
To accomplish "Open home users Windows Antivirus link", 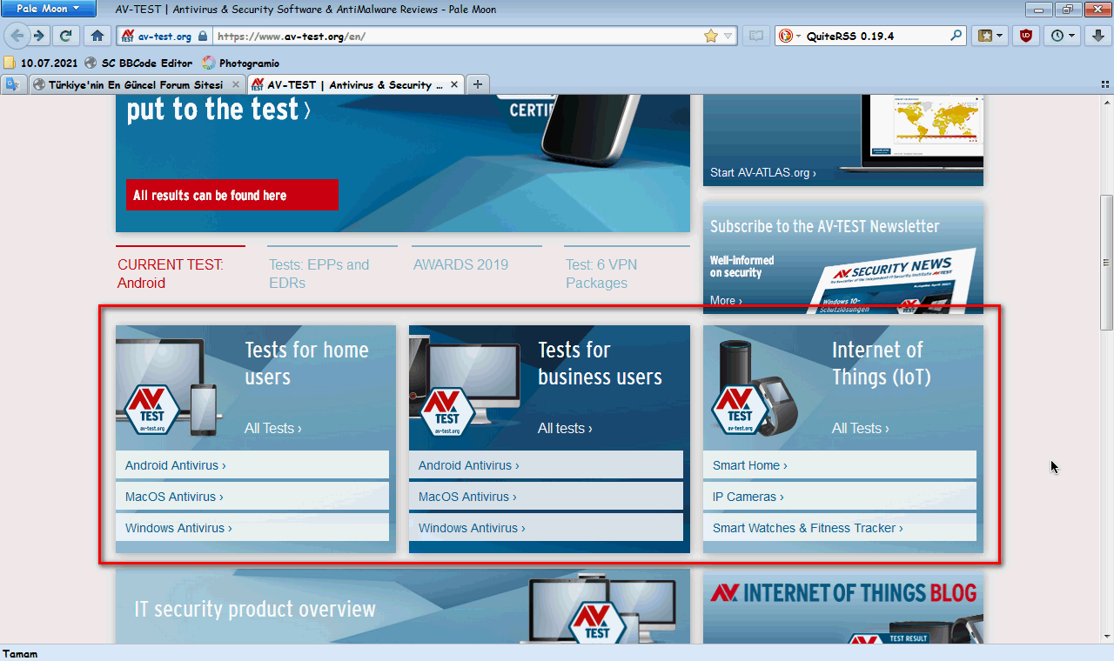I will [252, 528].
